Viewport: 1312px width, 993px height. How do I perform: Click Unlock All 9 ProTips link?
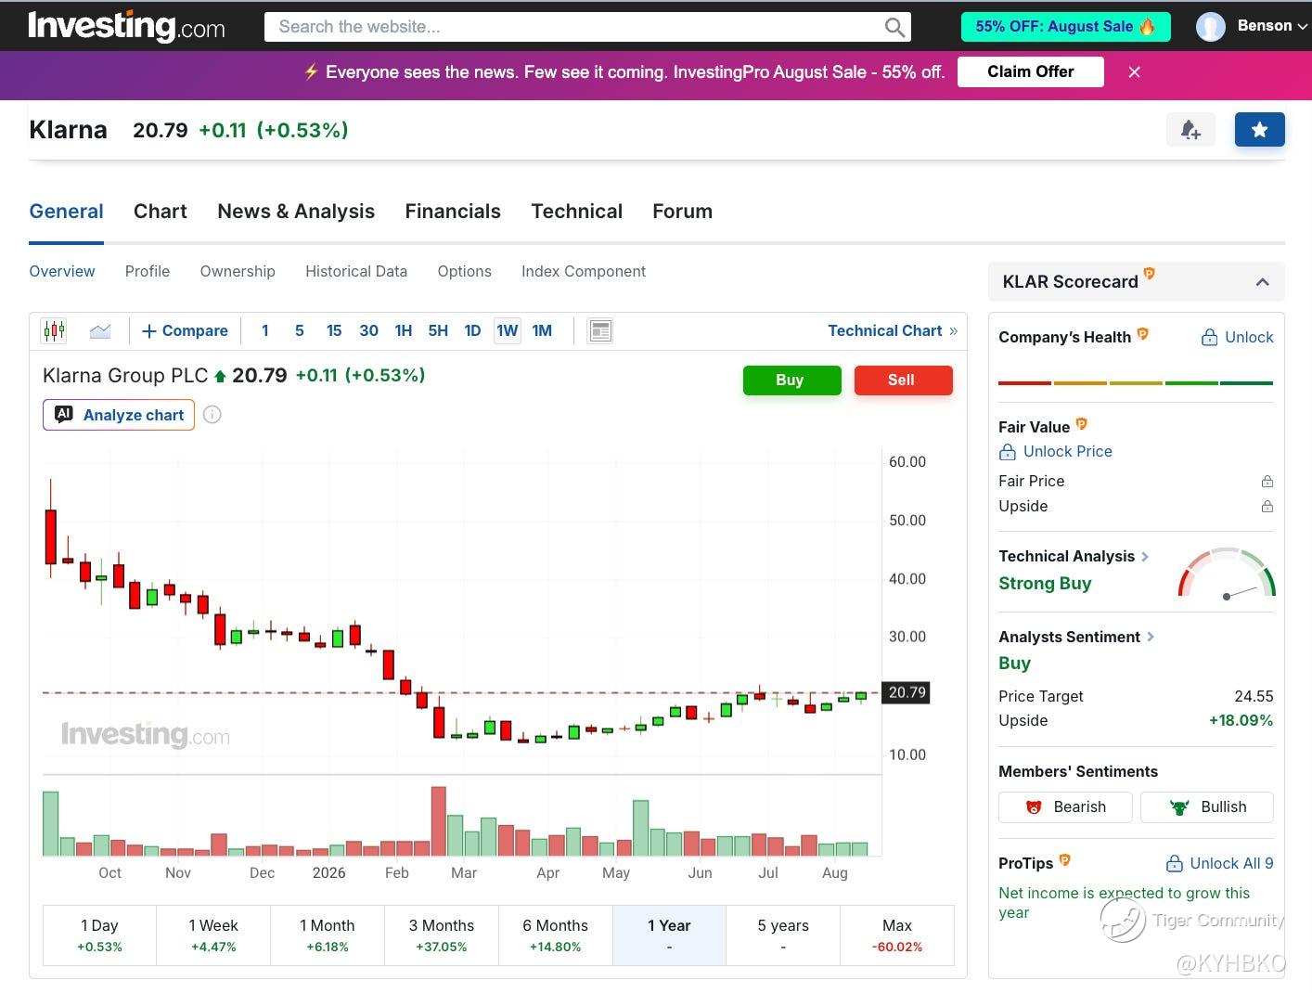[x=1220, y=863]
